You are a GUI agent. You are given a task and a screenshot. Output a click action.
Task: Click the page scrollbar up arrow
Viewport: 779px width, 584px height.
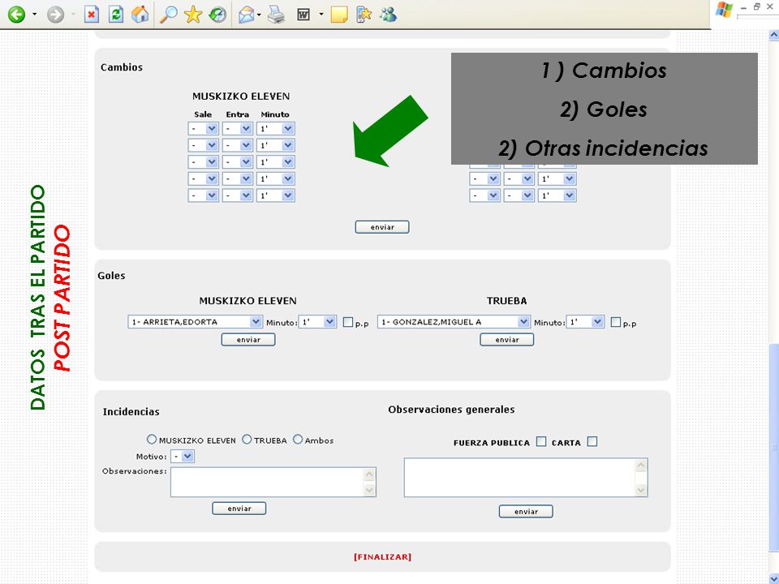773,35
